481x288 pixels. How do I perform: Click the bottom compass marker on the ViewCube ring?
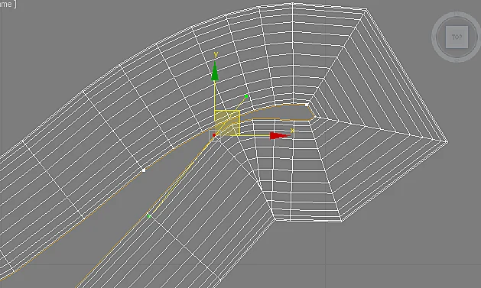[x=457, y=60]
